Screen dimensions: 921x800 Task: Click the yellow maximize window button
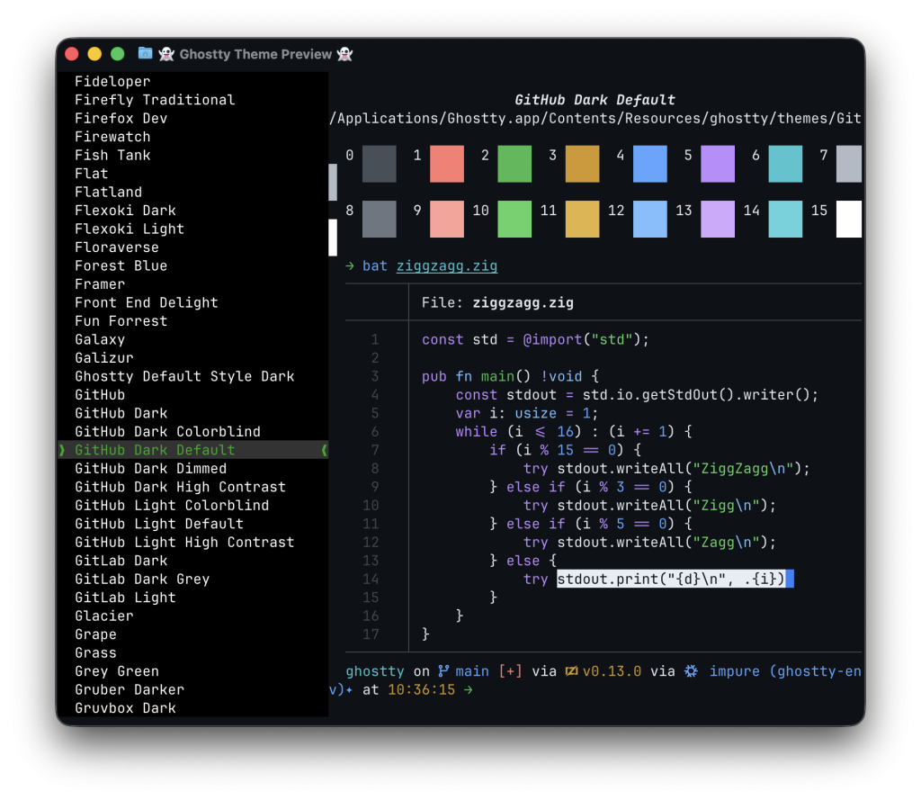click(x=94, y=54)
